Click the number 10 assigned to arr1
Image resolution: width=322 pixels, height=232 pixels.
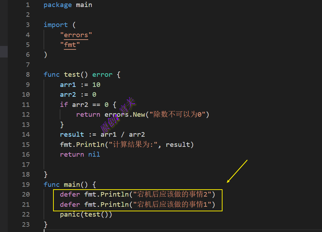point(96,84)
